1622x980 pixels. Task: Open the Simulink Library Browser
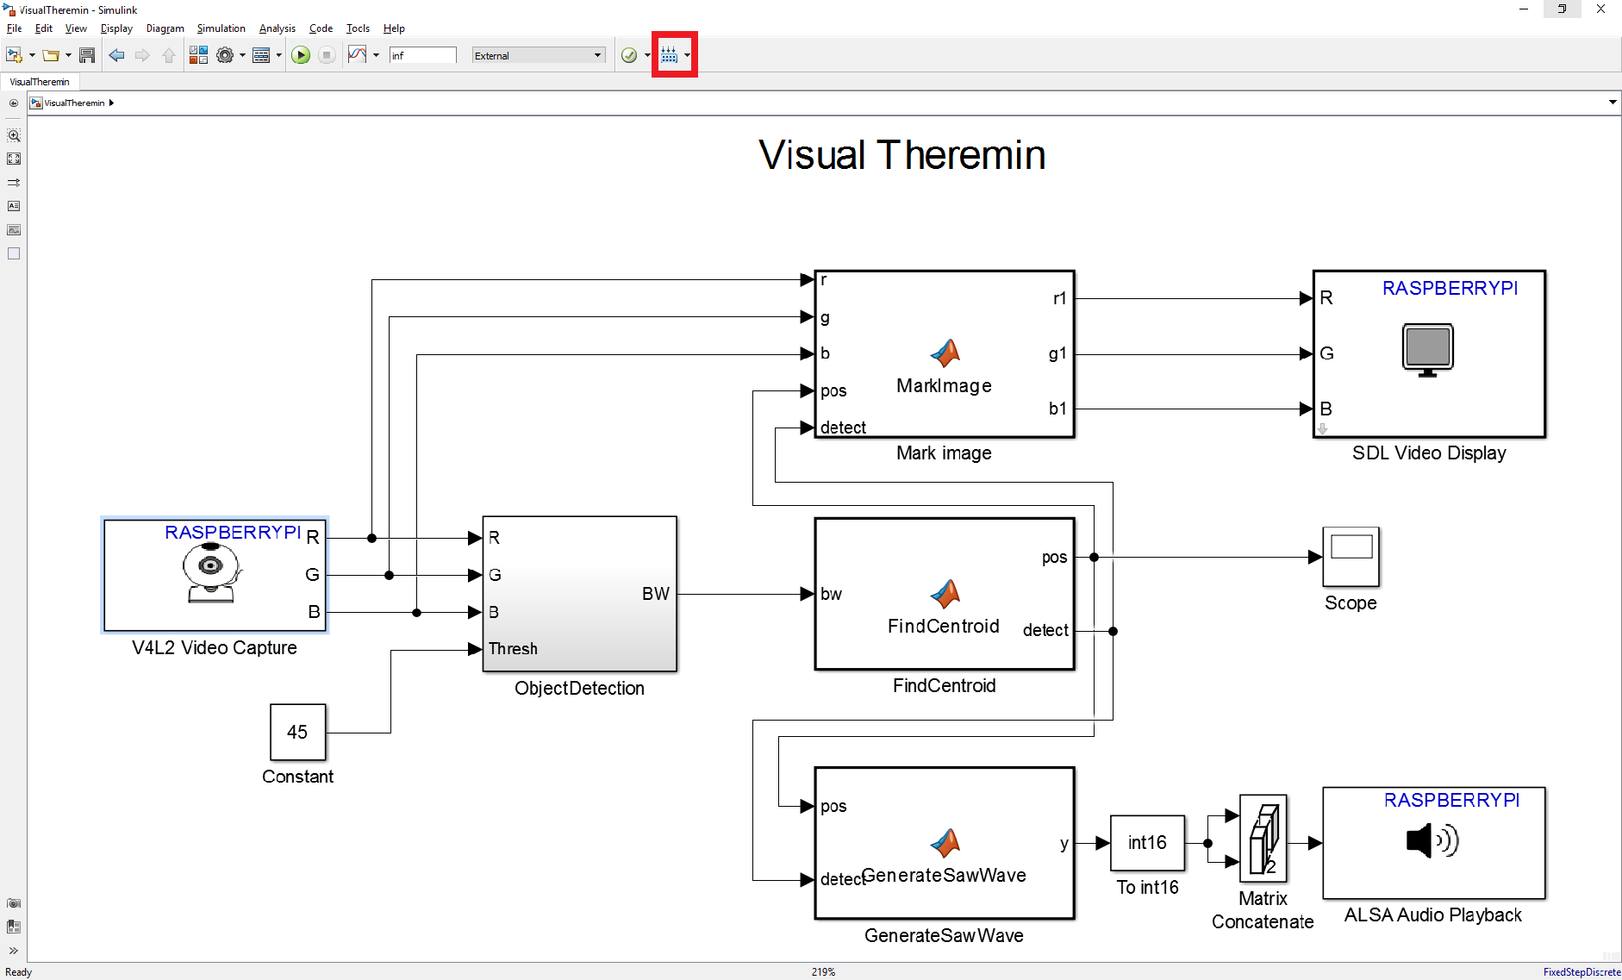197,54
